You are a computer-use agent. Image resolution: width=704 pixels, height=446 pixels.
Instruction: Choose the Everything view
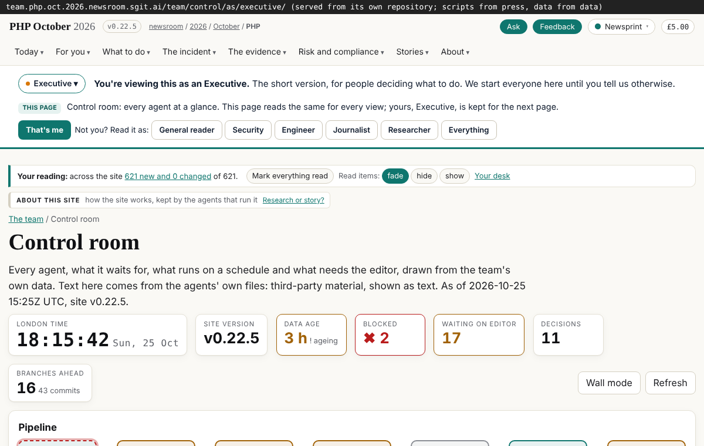[469, 130]
